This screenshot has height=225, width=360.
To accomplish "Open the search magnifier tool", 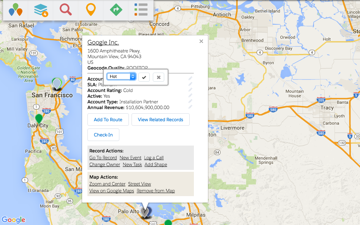I will tap(66, 10).
